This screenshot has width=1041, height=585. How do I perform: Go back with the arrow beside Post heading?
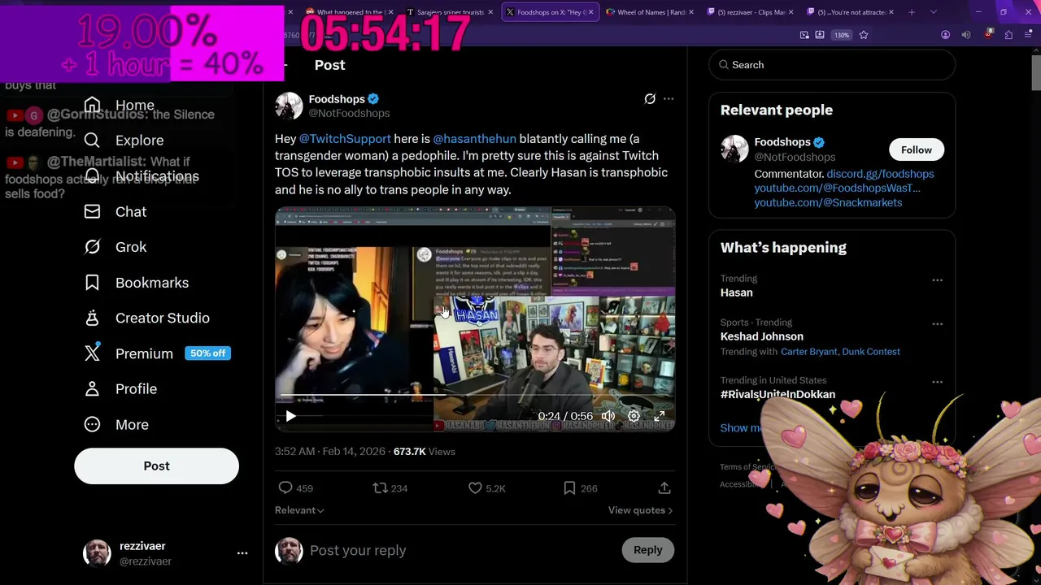click(285, 65)
